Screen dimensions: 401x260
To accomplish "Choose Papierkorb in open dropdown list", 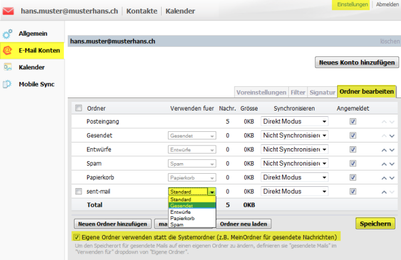I will coord(192,218).
